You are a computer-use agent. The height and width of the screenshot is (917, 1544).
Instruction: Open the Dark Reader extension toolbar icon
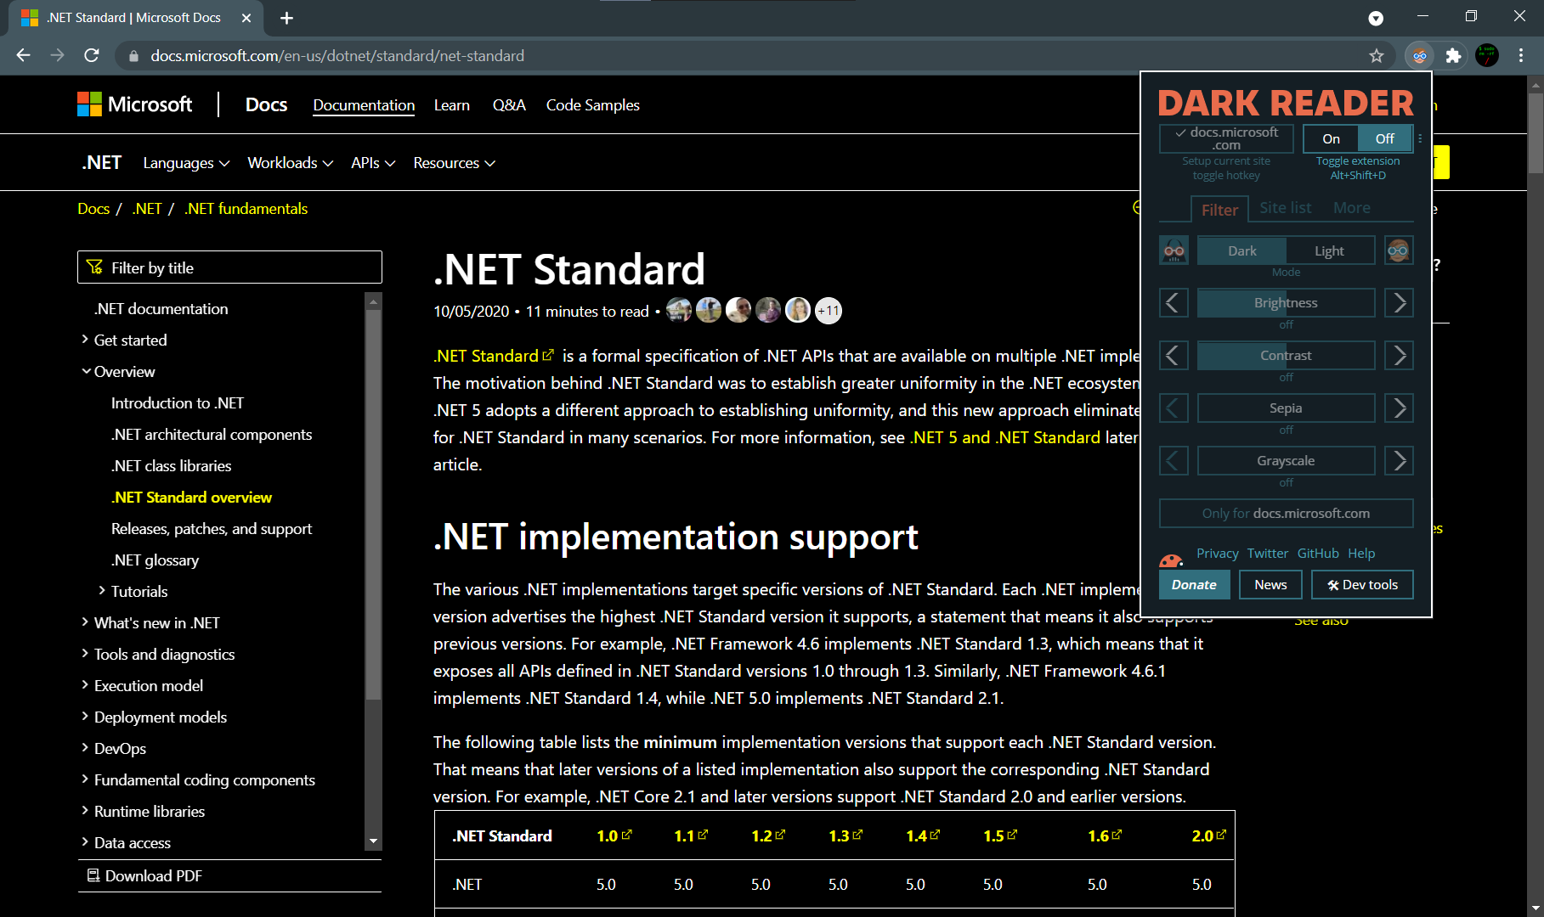1419,55
